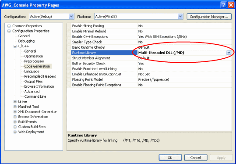Viewport: 236px width, 164px height.
Task: Collapse the C/C++ tree node
Action: (x=15, y=46)
